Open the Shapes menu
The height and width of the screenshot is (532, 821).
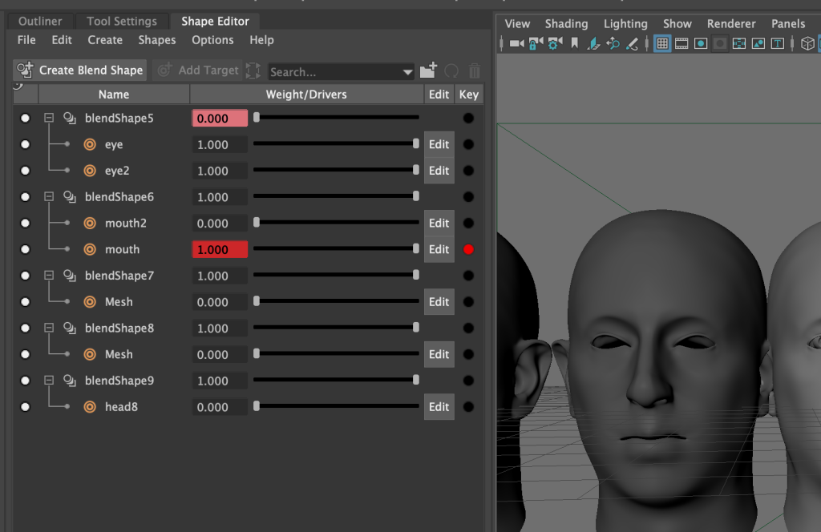pyautogui.click(x=156, y=40)
